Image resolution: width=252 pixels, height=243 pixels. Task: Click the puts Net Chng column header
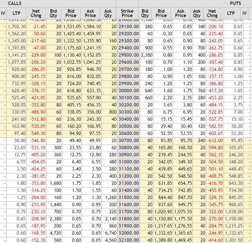[x=212, y=13]
